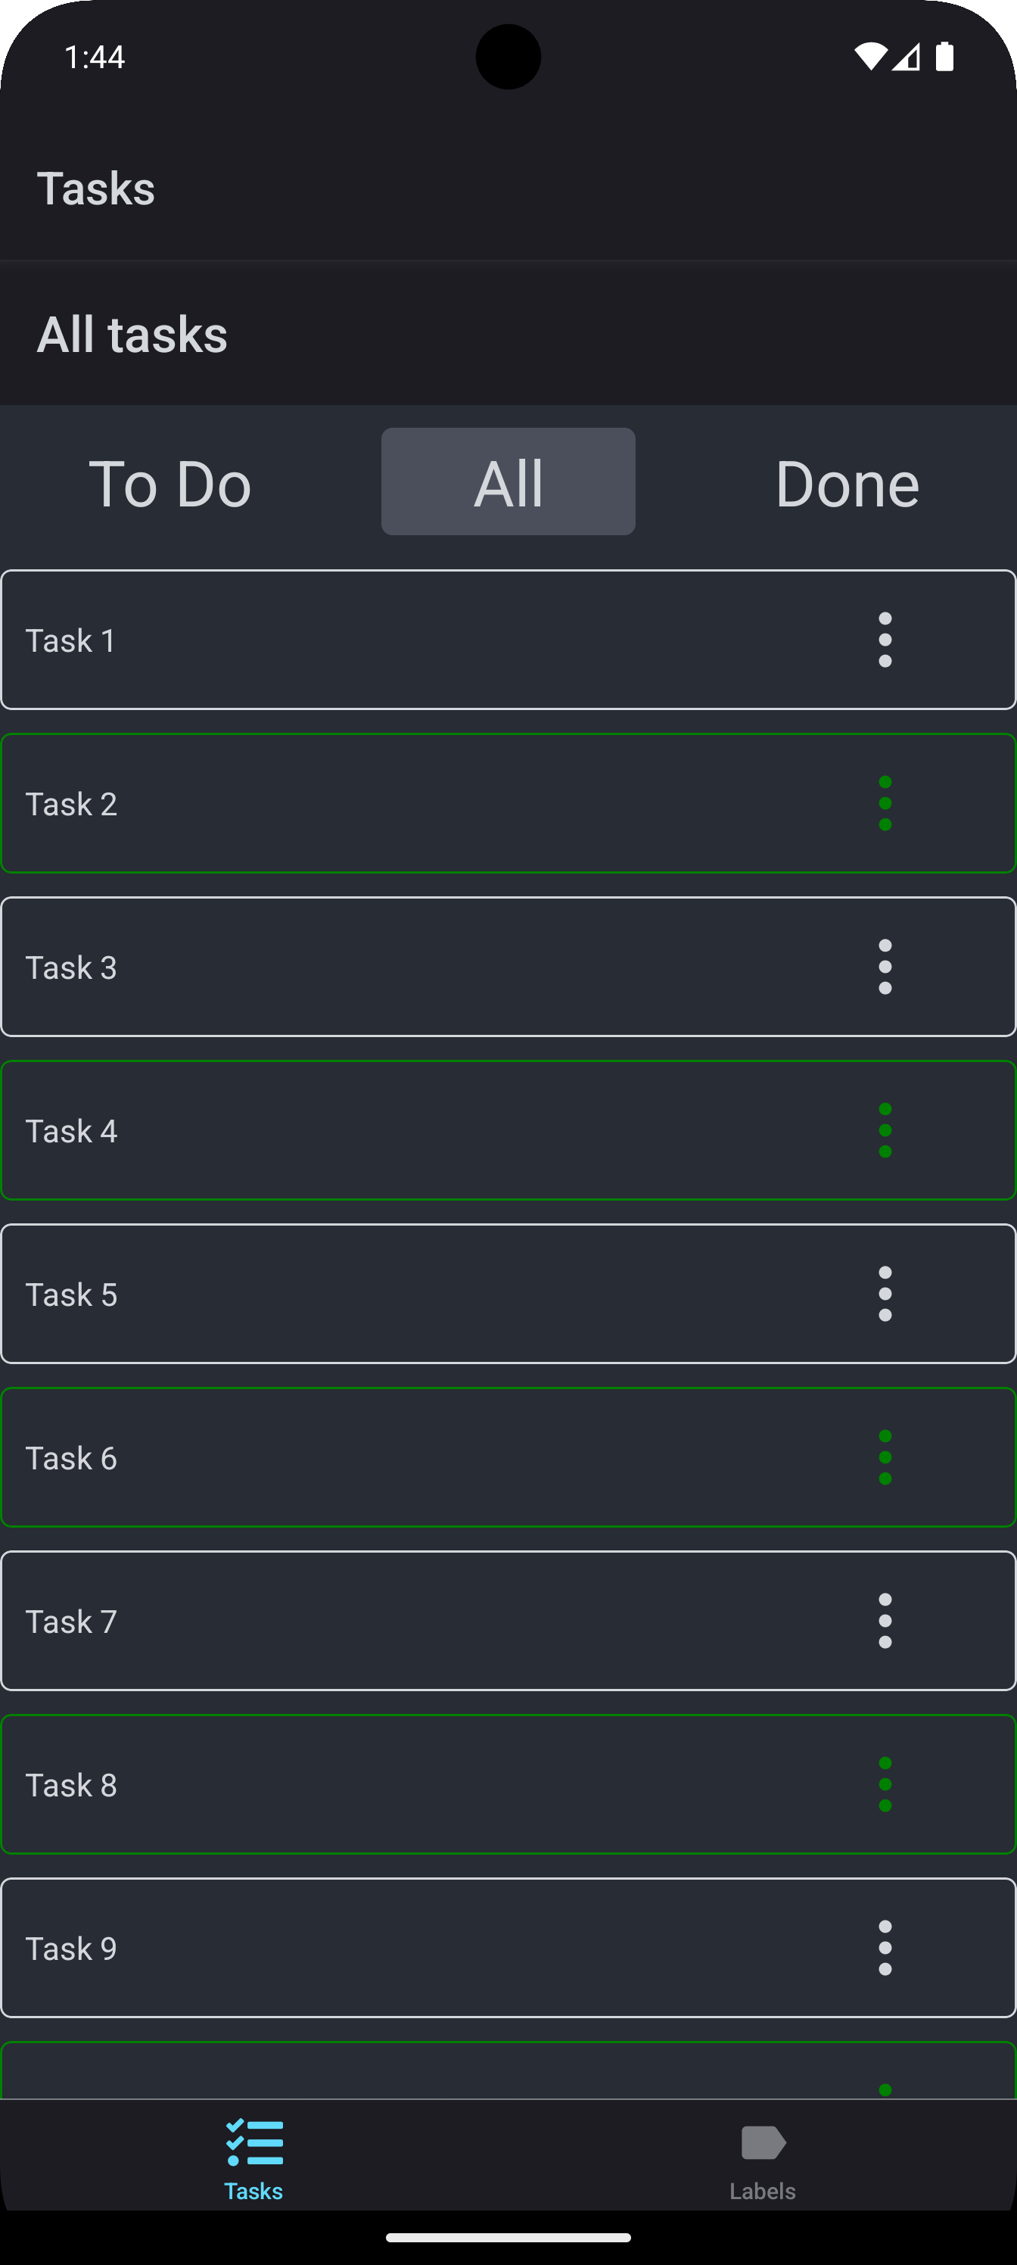The image size is (1017, 2265).
Task: Open the overflow menu on Task 3
Action: (885, 967)
